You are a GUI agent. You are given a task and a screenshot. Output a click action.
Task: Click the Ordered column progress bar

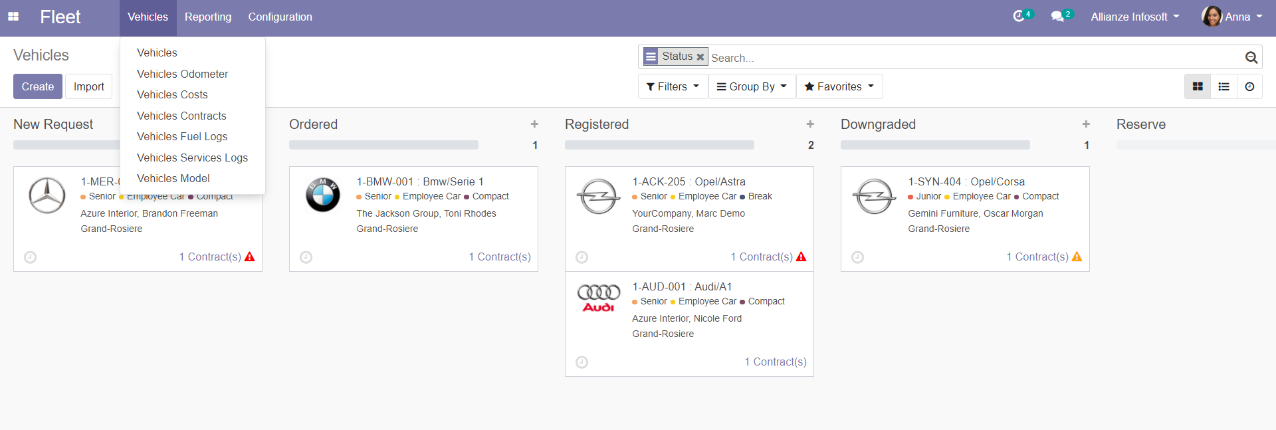tap(383, 145)
